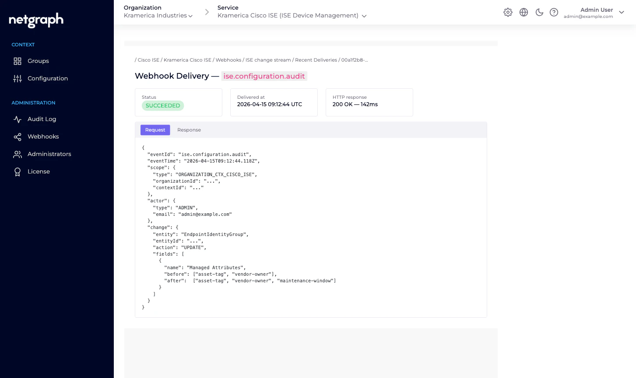View the License section
Image resolution: width=636 pixels, height=378 pixels.
tap(39, 171)
